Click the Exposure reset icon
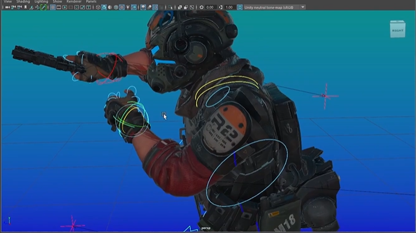 point(202,7)
